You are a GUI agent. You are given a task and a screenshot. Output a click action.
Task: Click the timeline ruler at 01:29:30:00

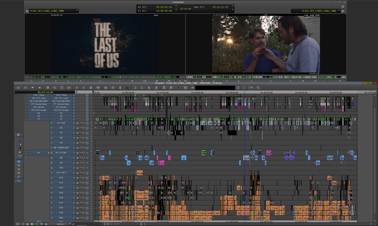197,92
